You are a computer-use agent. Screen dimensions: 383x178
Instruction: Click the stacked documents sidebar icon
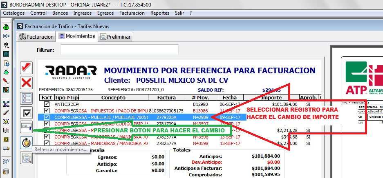click(x=6, y=130)
